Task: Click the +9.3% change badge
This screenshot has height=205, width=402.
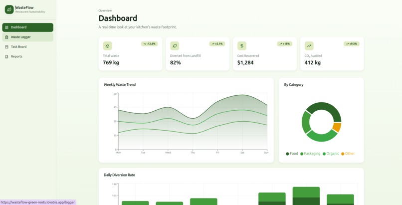Action: click(352, 44)
